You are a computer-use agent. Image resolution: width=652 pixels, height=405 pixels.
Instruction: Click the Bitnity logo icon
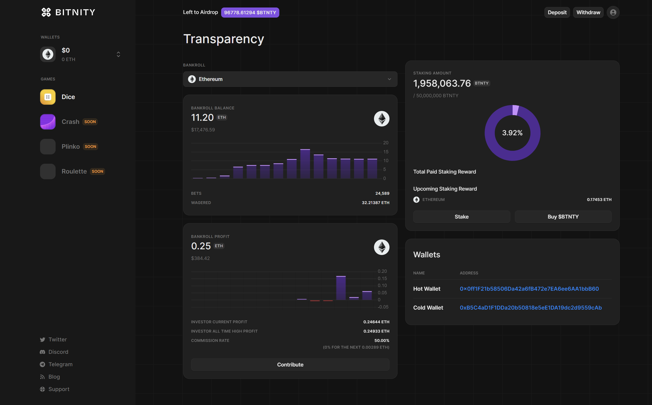(x=46, y=12)
